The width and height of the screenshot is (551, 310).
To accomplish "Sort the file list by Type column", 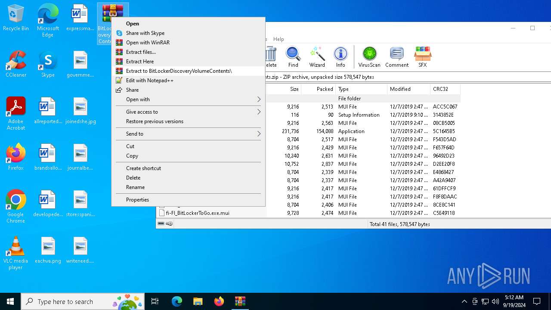I will 361,89.
